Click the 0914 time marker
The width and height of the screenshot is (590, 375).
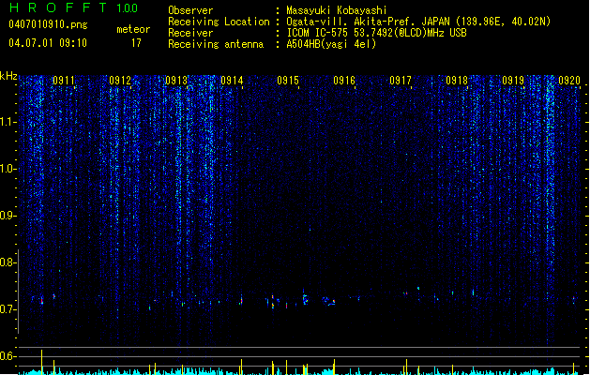[x=232, y=81]
